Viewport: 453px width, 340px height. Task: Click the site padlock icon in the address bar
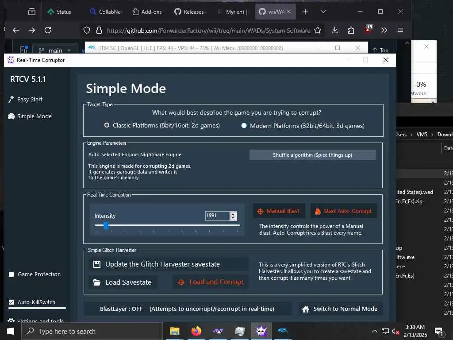[x=99, y=30]
